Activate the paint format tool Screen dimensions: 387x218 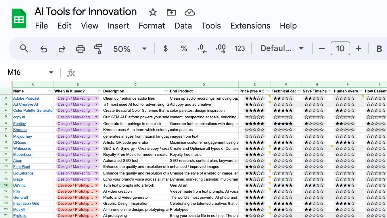pyautogui.click(x=98, y=49)
